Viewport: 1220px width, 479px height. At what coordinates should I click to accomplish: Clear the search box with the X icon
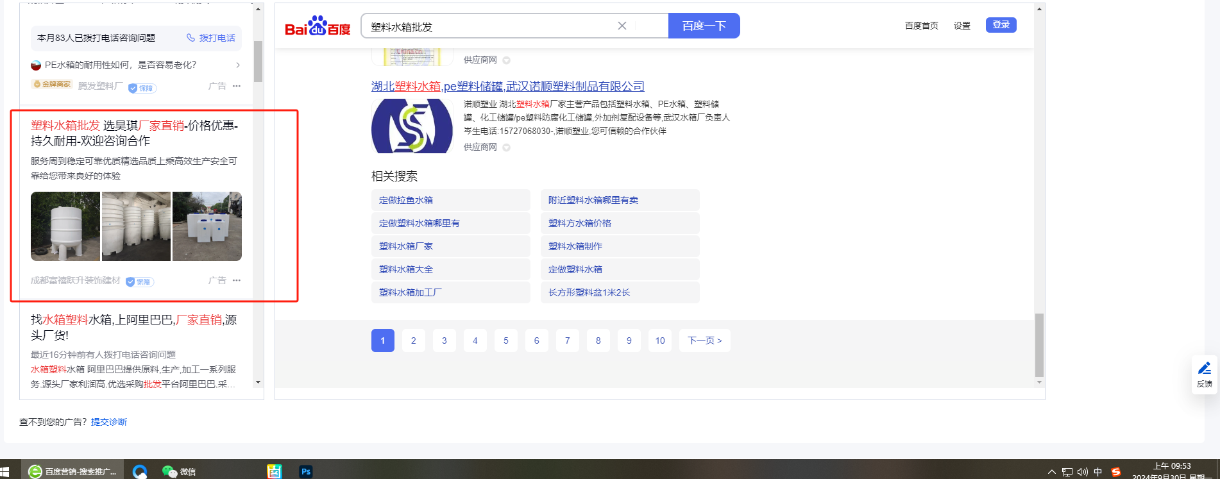coord(622,26)
